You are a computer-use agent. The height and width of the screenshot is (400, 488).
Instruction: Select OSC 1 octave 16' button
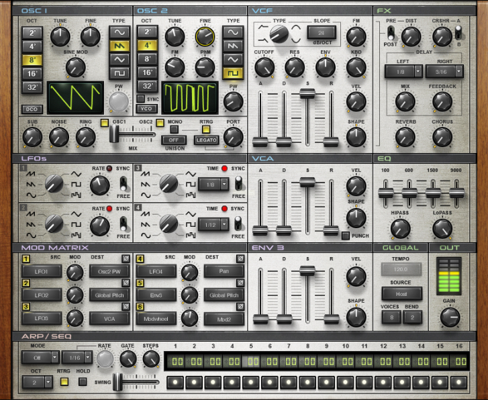pyautogui.click(x=32, y=73)
